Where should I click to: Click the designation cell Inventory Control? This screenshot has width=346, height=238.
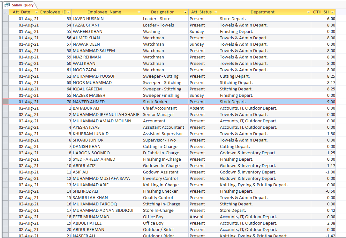tap(165, 179)
